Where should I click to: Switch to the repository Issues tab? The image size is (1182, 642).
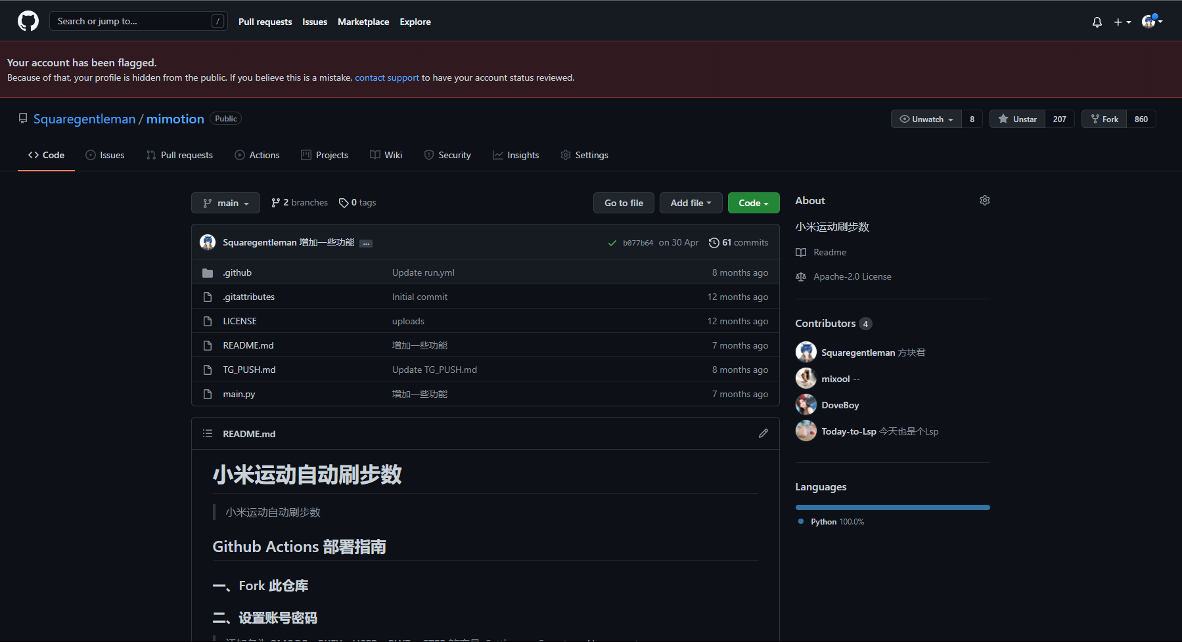(x=105, y=155)
